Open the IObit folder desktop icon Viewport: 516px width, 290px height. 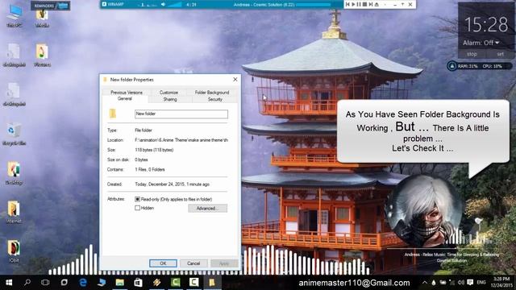click(x=14, y=251)
